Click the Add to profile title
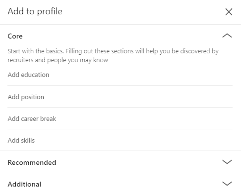This screenshot has width=241, height=192. click(35, 11)
